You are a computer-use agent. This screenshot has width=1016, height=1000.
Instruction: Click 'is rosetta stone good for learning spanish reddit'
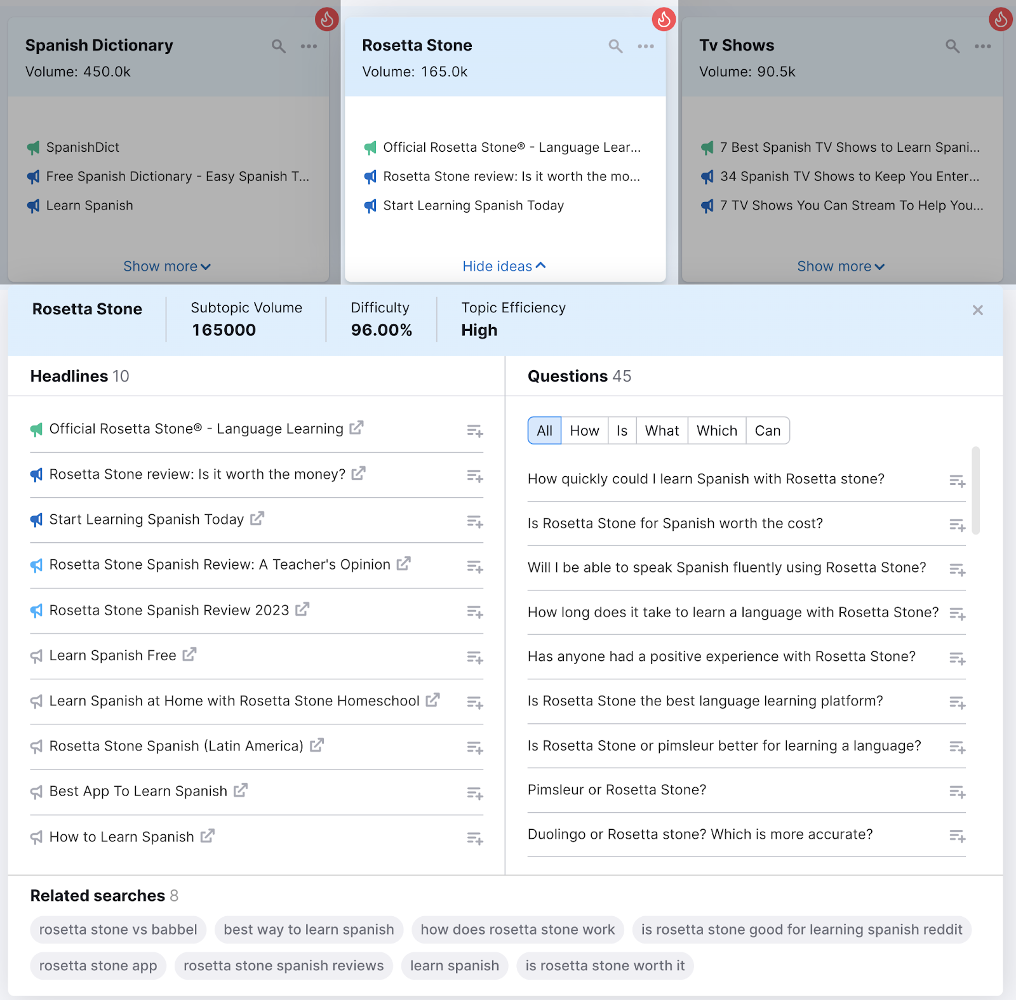[x=802, y=930]
